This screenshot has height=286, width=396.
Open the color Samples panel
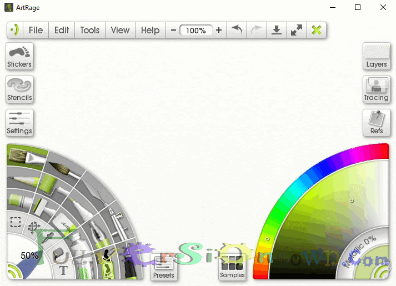pos(232,267)
